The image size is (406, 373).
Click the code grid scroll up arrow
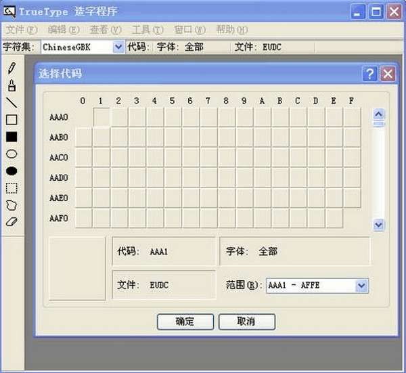(x=378, y=114)
